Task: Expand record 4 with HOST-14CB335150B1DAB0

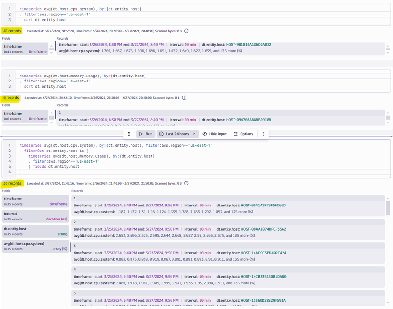Action: coord(228,279)
